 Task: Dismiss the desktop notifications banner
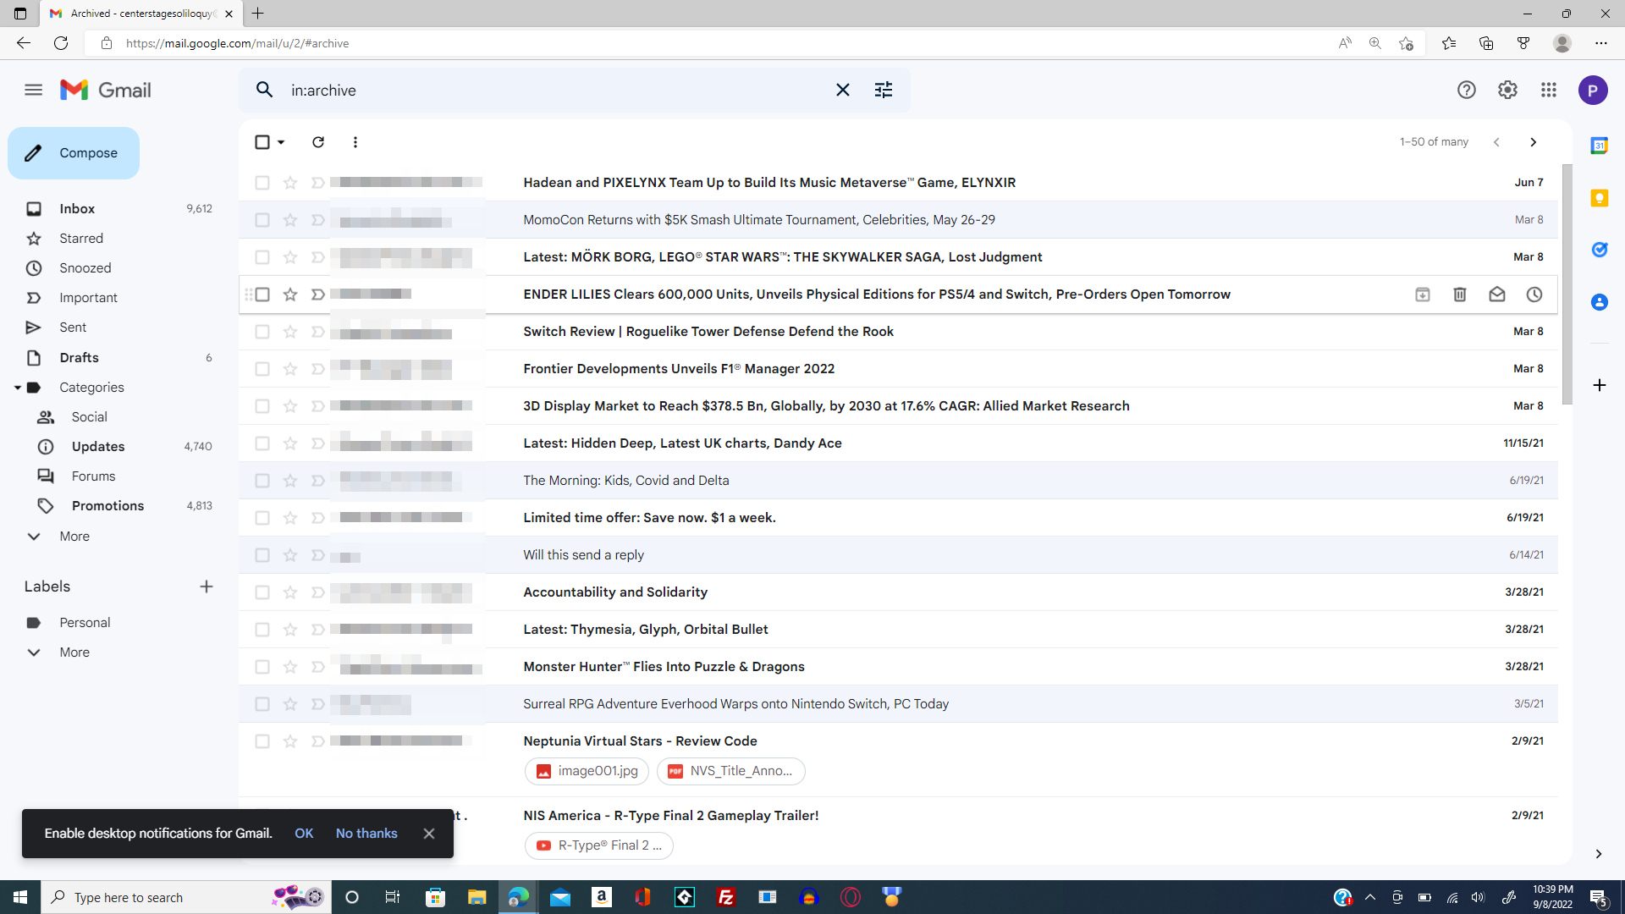(x=429, y=834)
